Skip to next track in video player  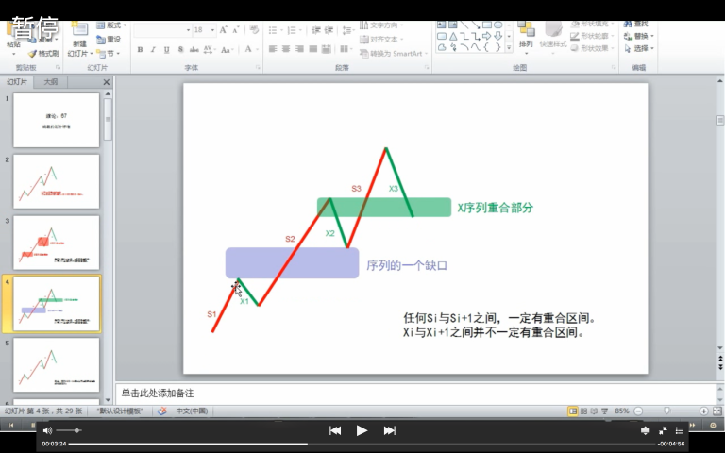click(x=389, y=430)
